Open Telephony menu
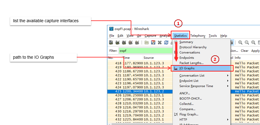260x125 pixels. click(198, 36)
